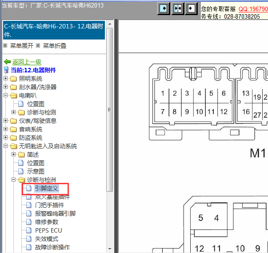The height and width of the screenshot is (253, 268).
Task: Expand the 刮水器/洗涤器 tree node
Action: point(6,87)
